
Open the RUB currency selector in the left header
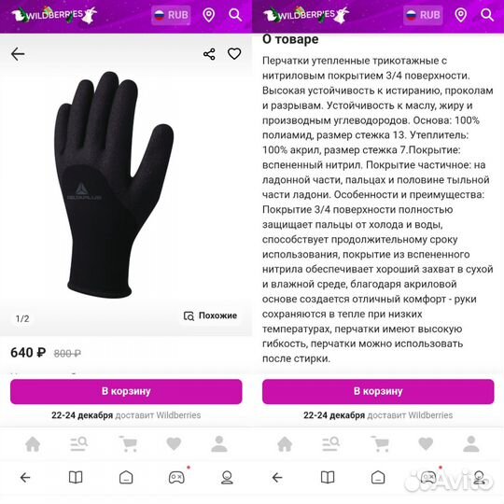171,15
